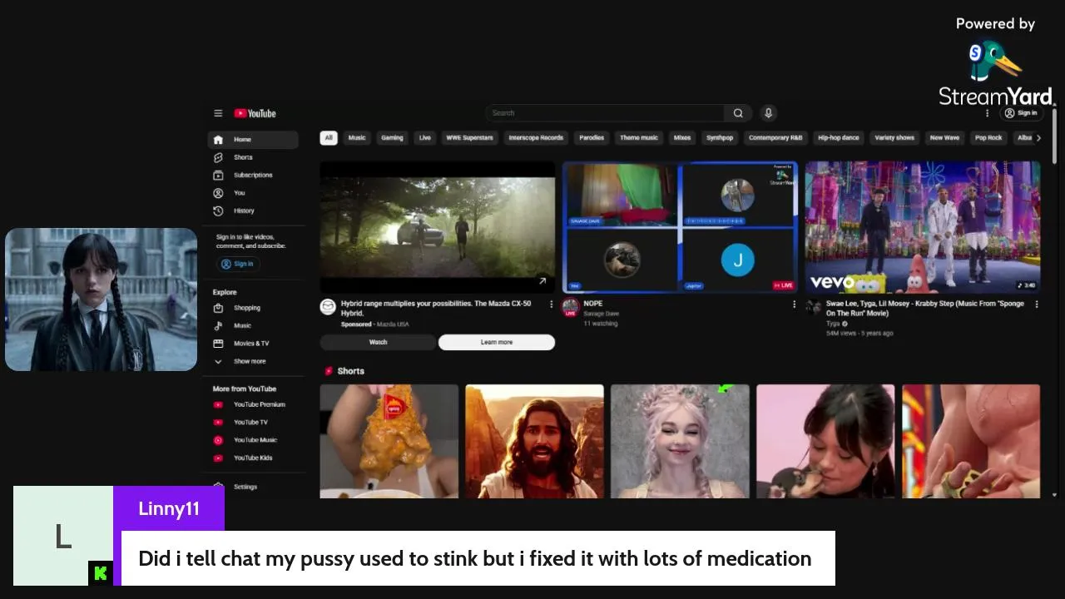The height and width of the screenshot is (599, 1065).
Task: Select the Contemporary R&B chip
Action: click(x=775, y=138)
